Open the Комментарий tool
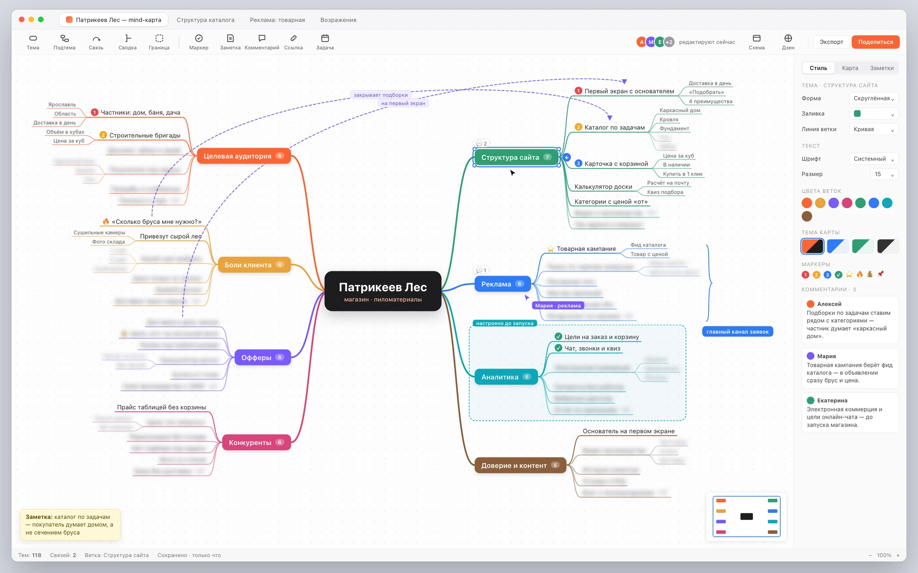 pos(262,42)
